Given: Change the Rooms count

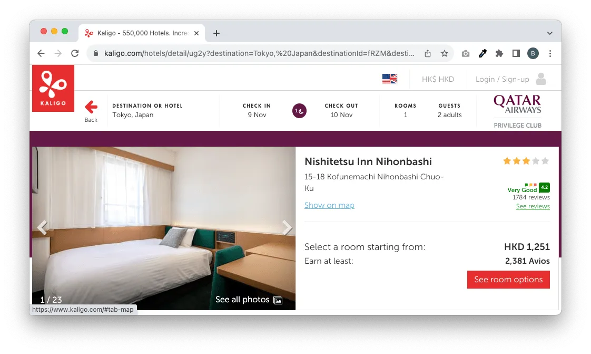Looking at the screenshot, I should click(406, 111).
